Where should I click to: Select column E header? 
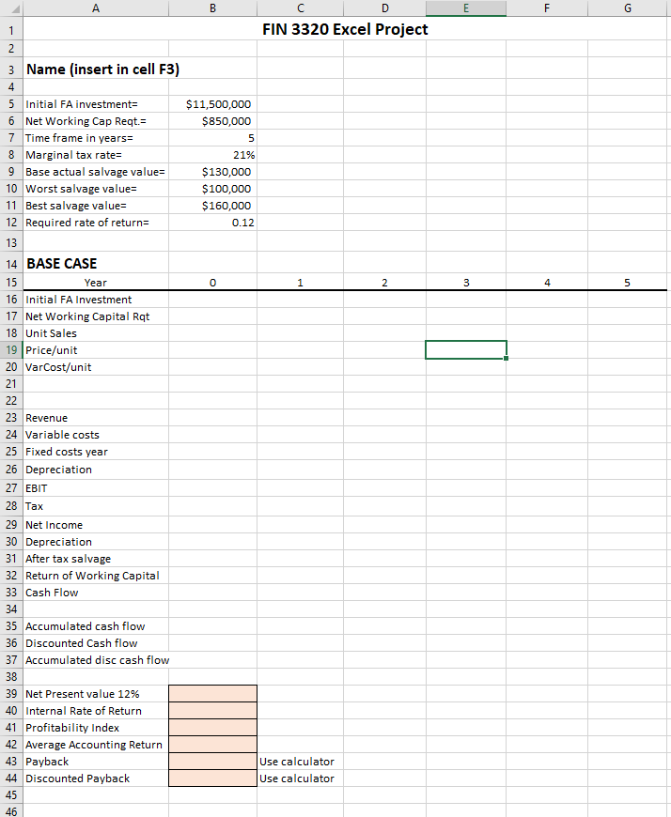(x=466, y=8)
